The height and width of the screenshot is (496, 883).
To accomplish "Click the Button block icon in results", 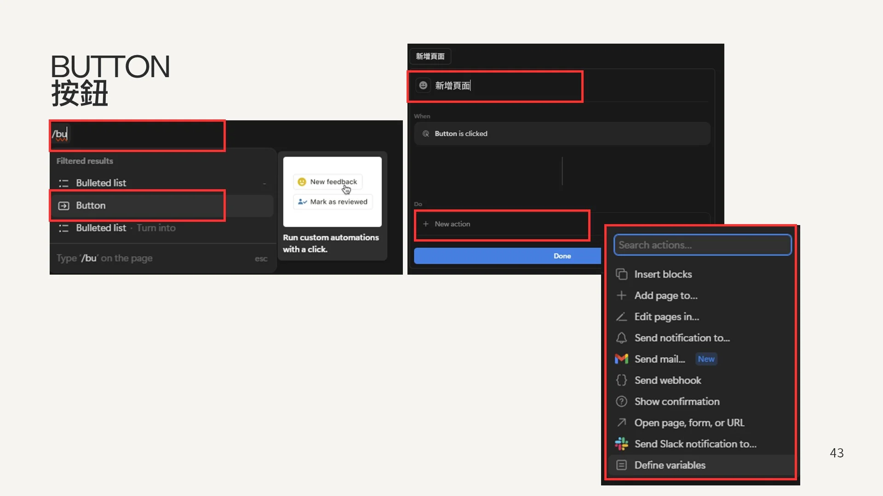I will tap(63, 206).
